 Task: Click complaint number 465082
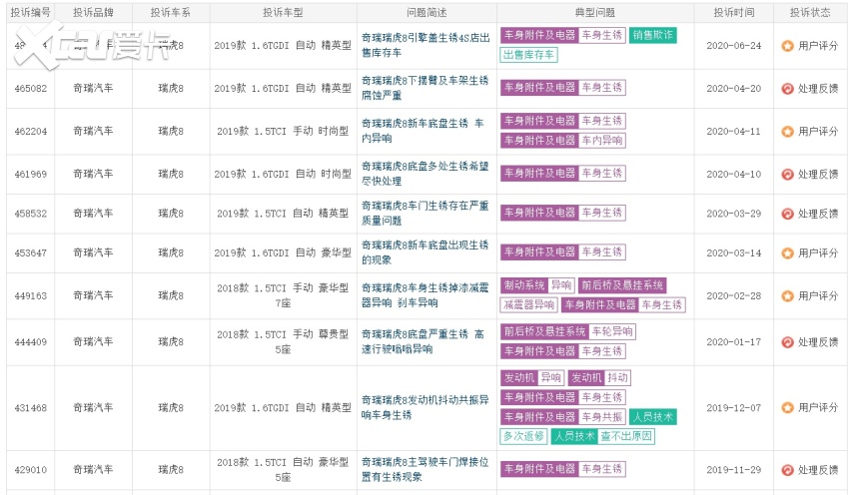point(30,89)
